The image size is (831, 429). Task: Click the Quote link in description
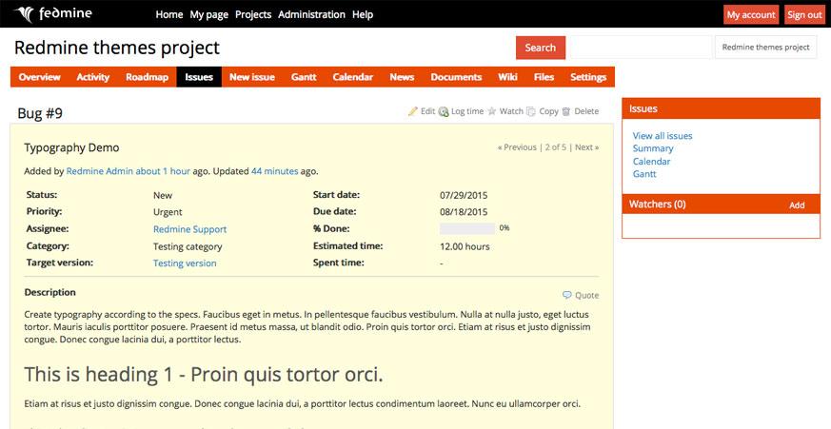tap(586, 296)
